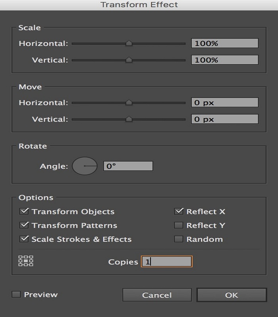Uncheck the Transform Patterns option
Image resolution: width=278 pixels, height=317 pixels.
tap(24, 225)
